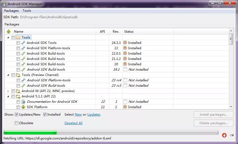Collapse the Tools group

[x=8, y=37]
